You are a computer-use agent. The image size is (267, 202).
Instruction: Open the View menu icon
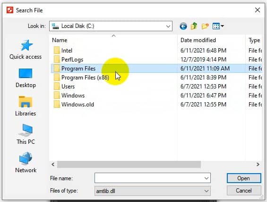pyautogui.click(x=218, y=26)
